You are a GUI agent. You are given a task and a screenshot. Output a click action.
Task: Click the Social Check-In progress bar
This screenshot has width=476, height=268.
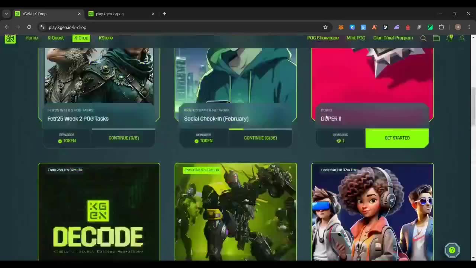[x=260, y=129]
